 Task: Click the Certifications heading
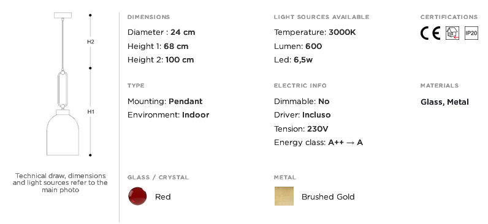(449, 17)
